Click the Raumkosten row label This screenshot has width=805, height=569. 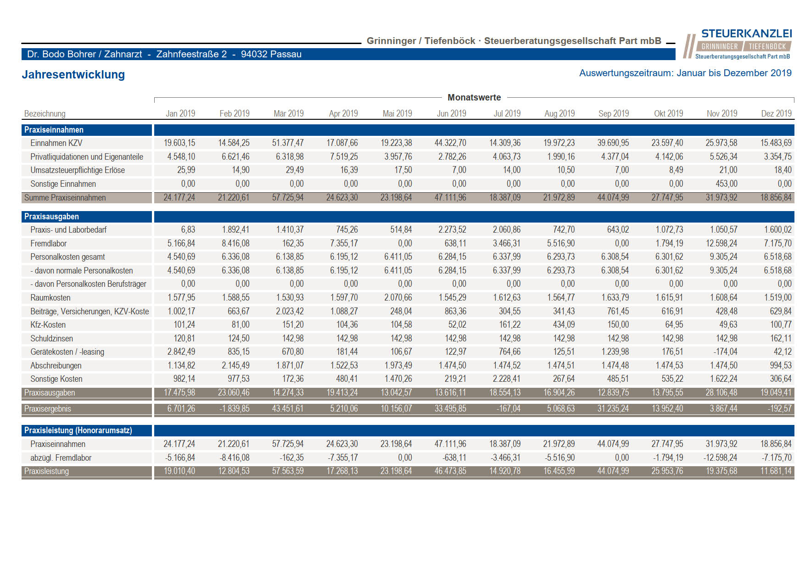50,298
